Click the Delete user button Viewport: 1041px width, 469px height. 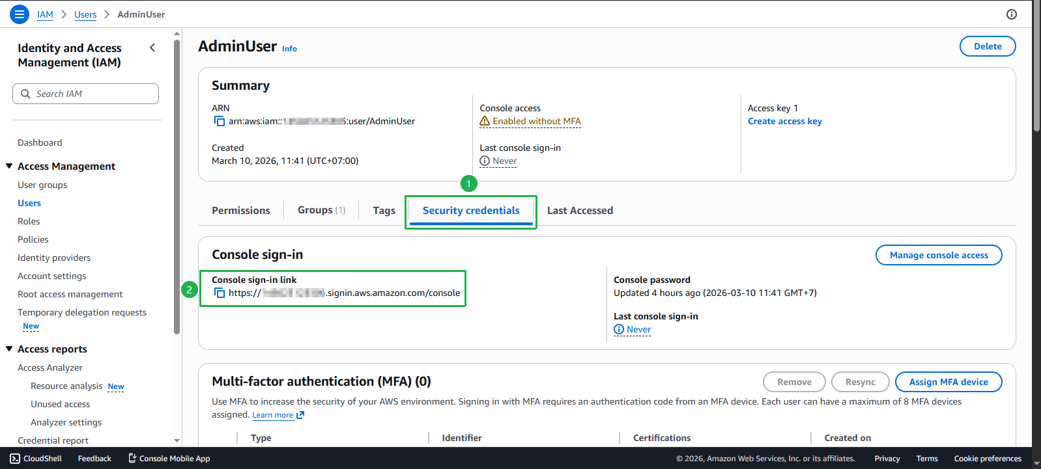(x=988, y=46)
